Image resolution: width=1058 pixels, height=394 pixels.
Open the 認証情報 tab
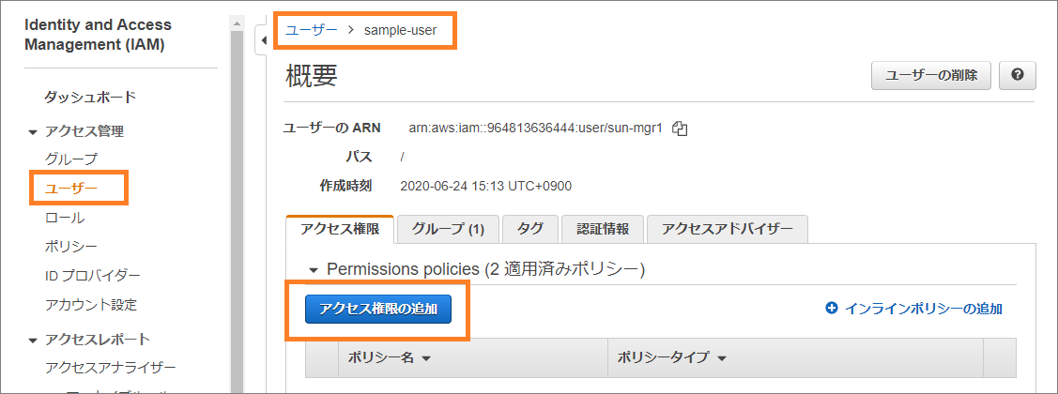603,229
